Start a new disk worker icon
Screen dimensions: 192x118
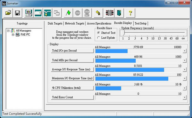tap(38, 13)
